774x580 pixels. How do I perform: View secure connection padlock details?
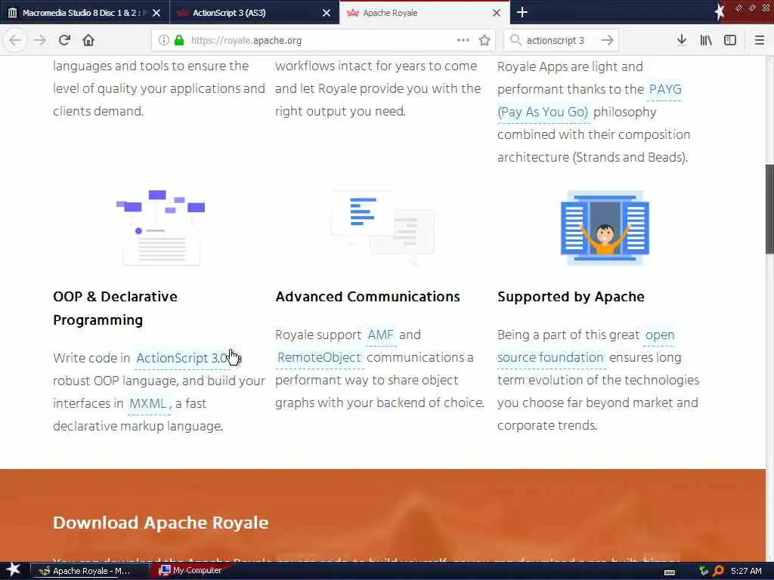[179, 41]
